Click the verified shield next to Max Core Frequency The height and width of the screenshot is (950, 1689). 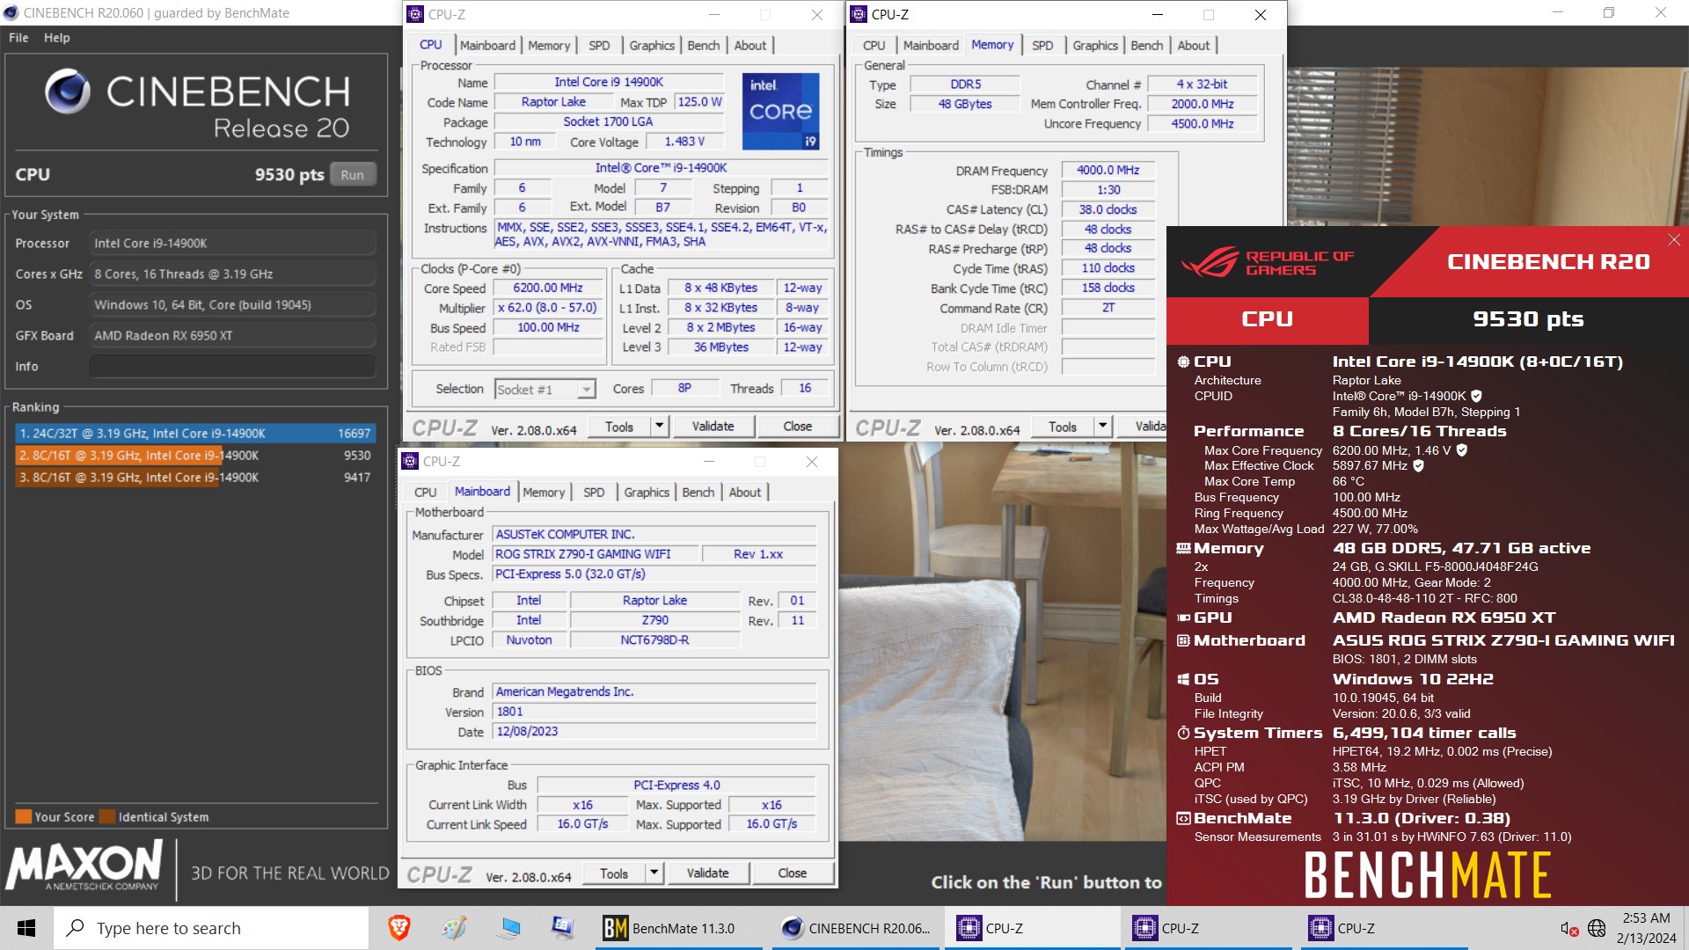click(1461, 450)
